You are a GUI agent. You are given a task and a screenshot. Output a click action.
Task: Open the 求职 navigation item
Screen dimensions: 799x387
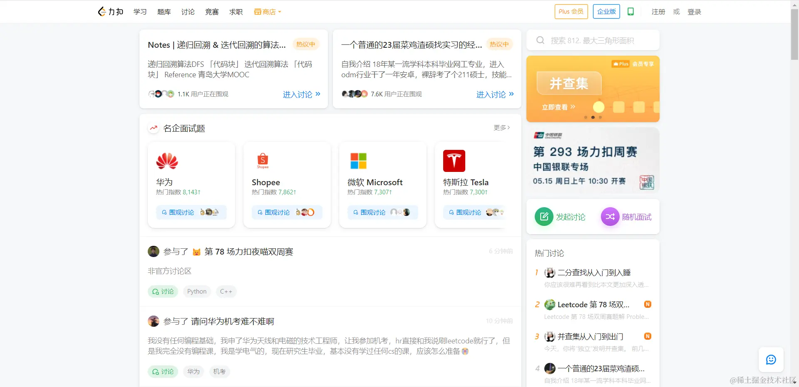pyautogui.click(x=236, y=12)
